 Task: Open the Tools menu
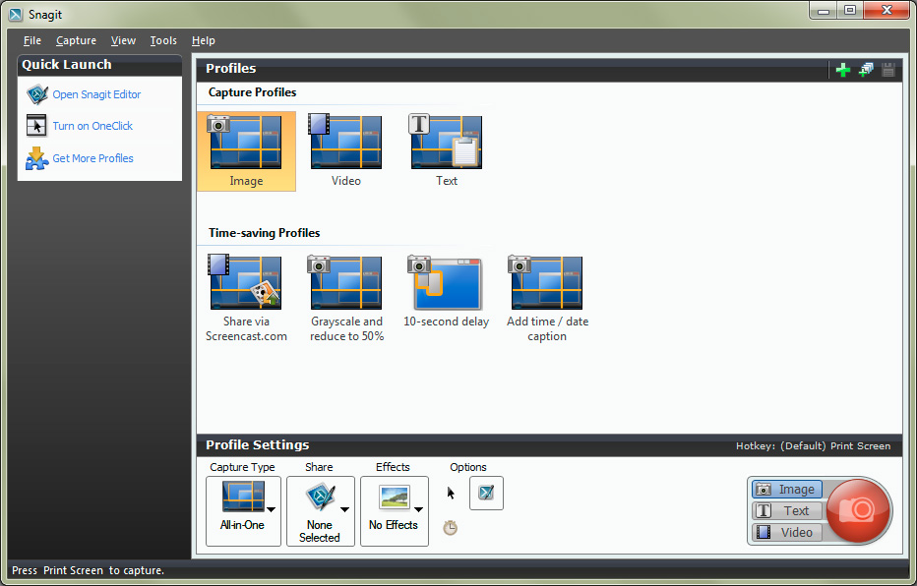click(x=163, y=40)
